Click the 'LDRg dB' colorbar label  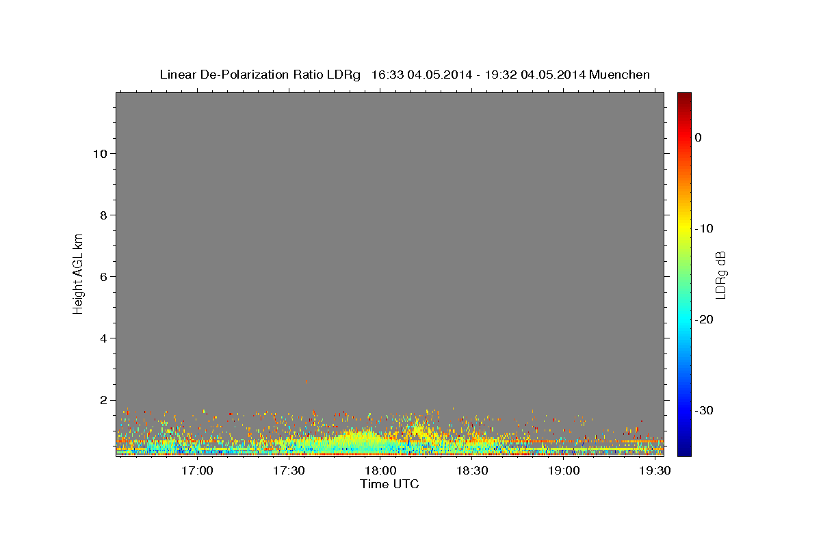720,275
